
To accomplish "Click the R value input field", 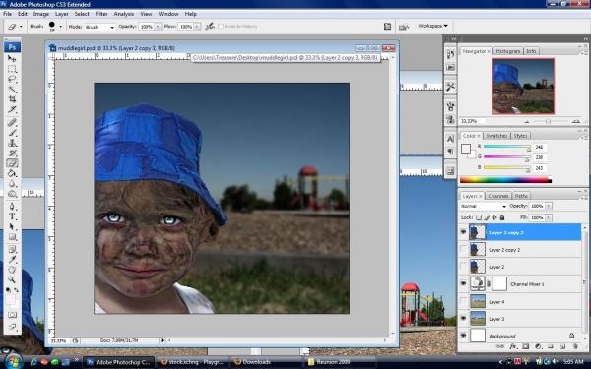I will pyautogui.click(x=540, y=147).
